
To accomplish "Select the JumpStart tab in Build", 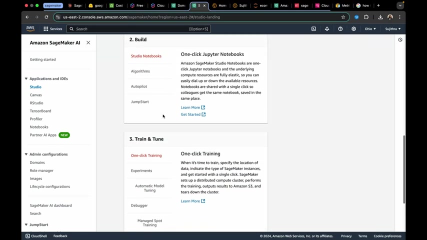I will [139, 101].
